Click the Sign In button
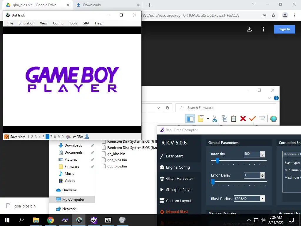Screen dimensions: 301x226 [x=285, y=29]
